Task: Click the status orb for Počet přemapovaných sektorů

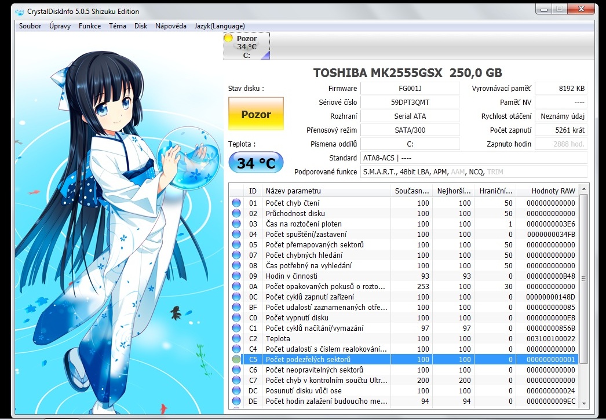Action: pyautogui.click(x=236, y=244)
